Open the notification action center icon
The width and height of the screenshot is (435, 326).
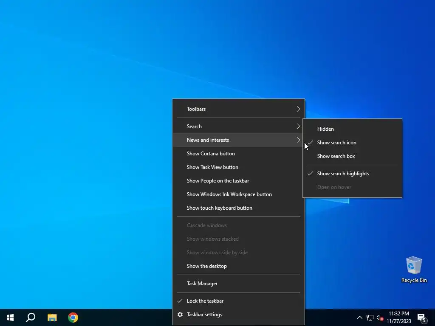tap(422, 318)
